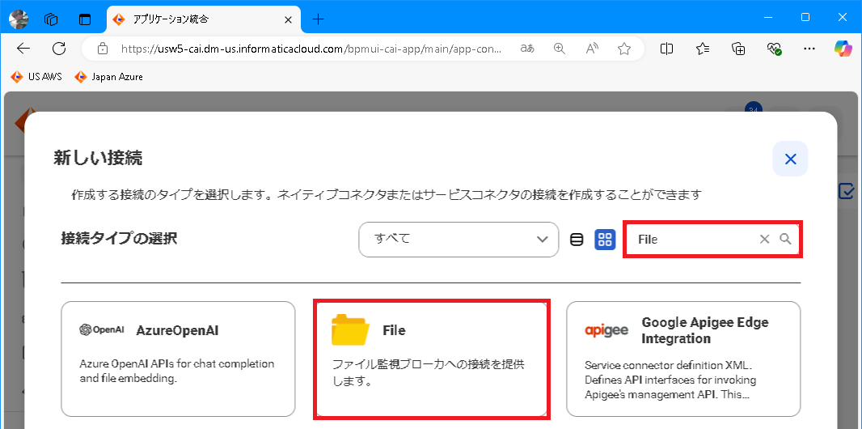Click the Azure OpenAI APIs description text
The height and width of the screenshot is (429, 862).
[176, 371]
